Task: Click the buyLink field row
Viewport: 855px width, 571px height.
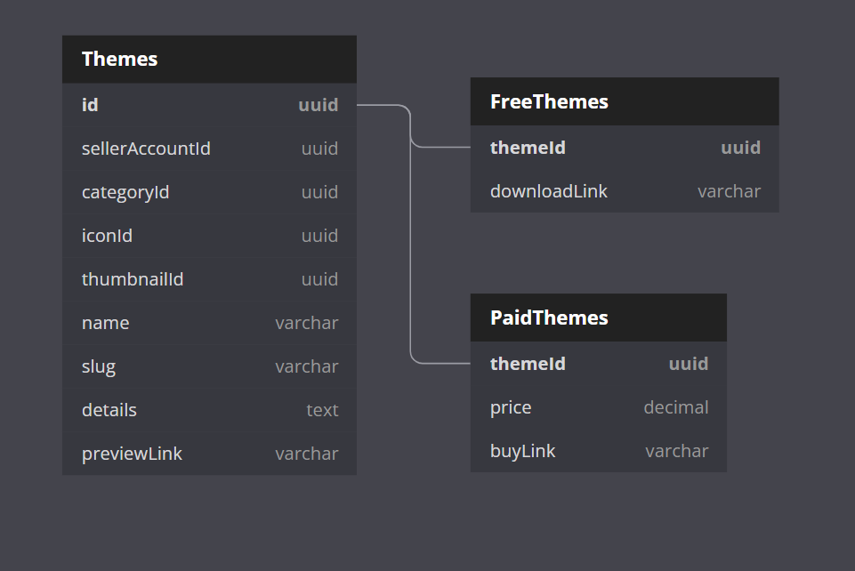Action: [598, 451]
